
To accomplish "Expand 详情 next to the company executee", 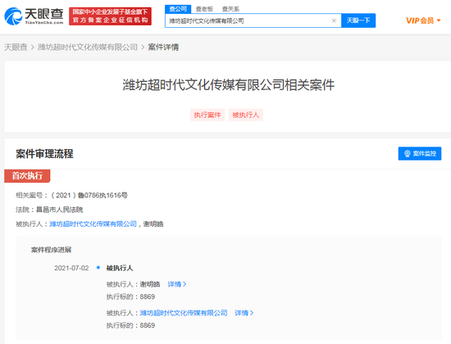I will point(244,313).
